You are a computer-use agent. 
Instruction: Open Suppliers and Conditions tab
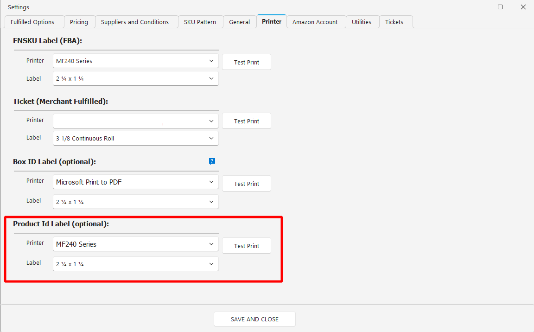pos(136,22)
